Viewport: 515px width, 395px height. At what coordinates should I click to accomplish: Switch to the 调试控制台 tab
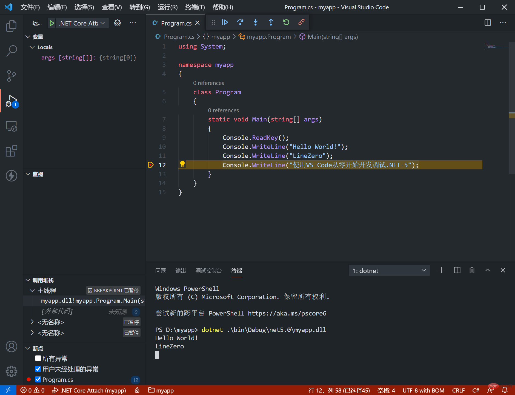209,271
